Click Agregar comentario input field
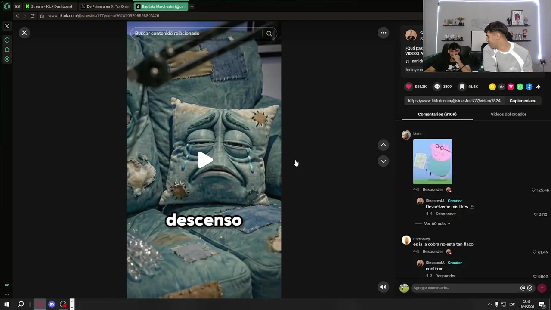551x310 pixels. click(x=465, y=288)
